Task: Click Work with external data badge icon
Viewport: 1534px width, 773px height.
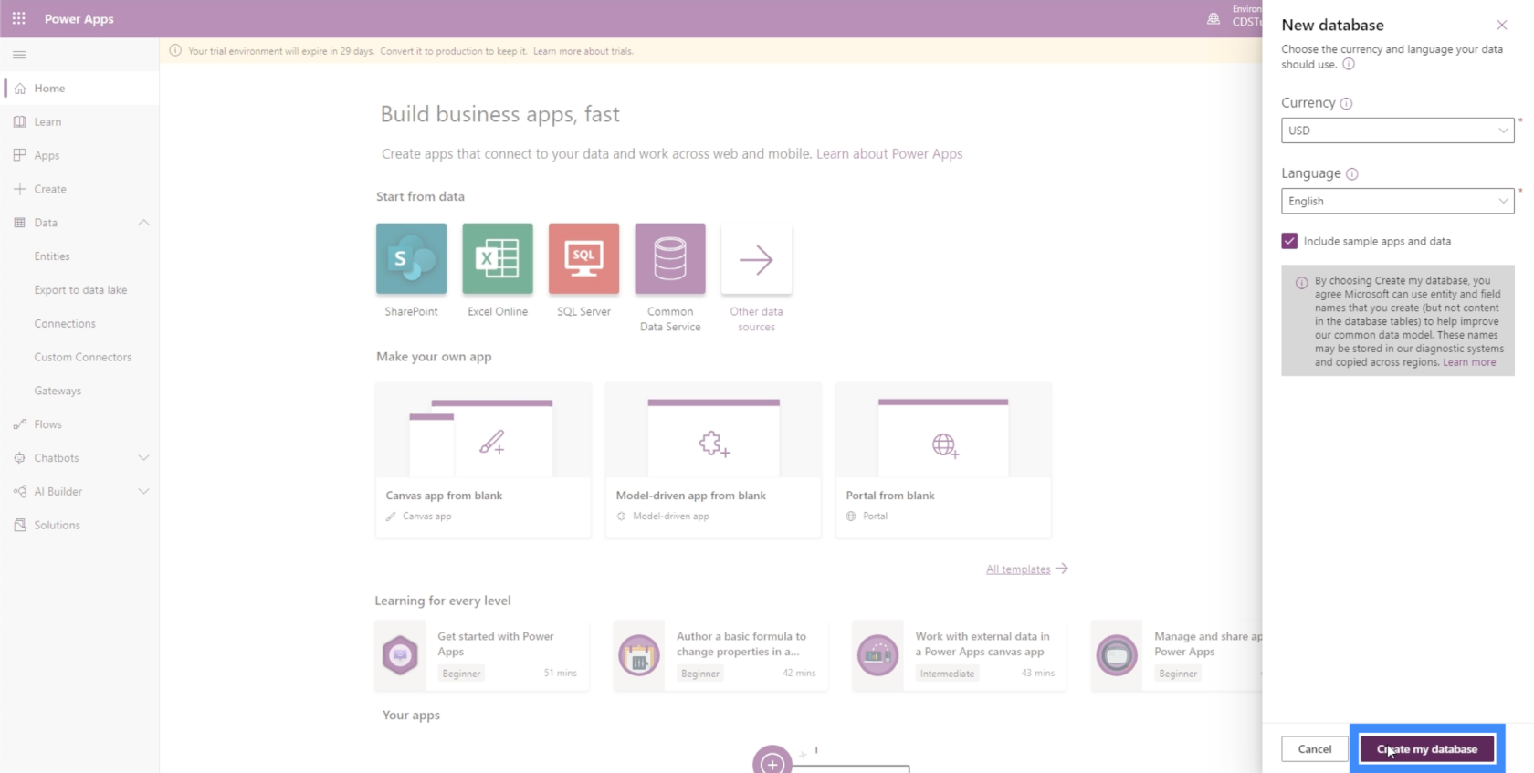Action: pos(877,655)
